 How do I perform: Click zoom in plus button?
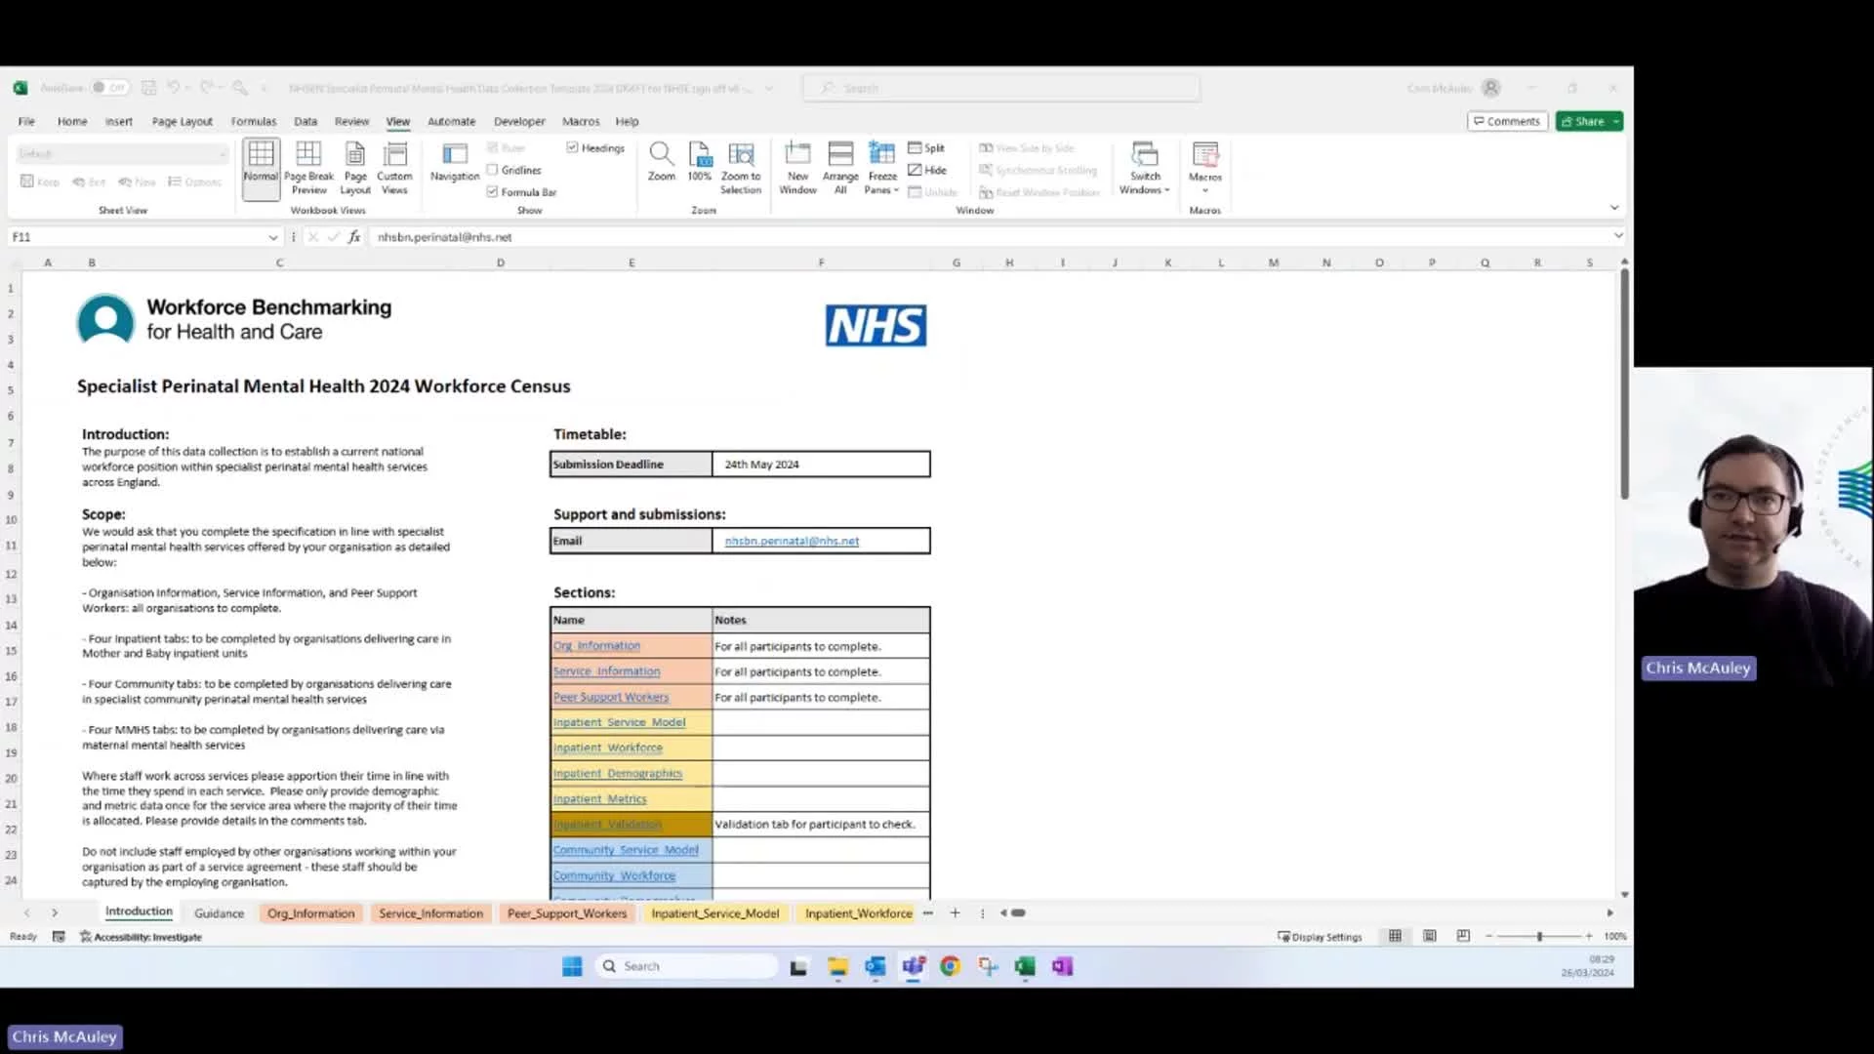pos(1588,936)
